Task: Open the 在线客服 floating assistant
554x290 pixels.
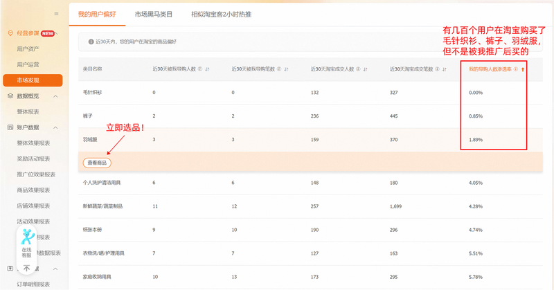Action: click(x=26, y=244)
